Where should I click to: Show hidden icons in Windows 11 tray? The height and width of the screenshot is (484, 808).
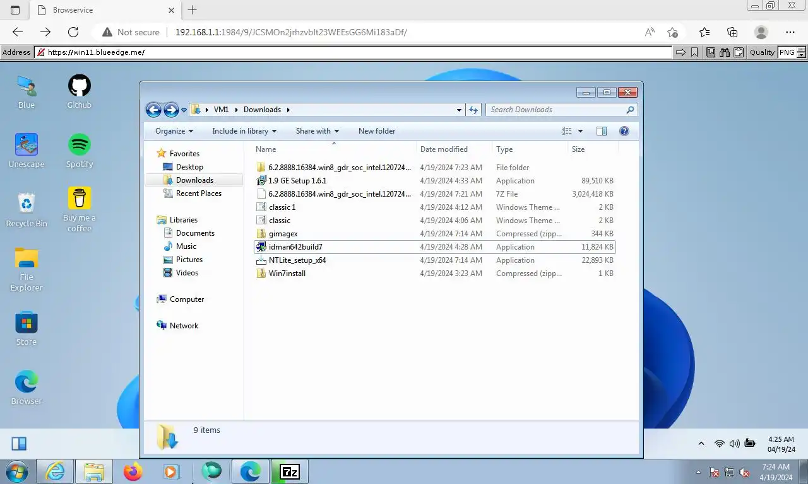[701, 444]
